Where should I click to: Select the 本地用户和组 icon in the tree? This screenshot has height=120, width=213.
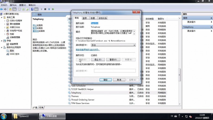click(8, 31)
